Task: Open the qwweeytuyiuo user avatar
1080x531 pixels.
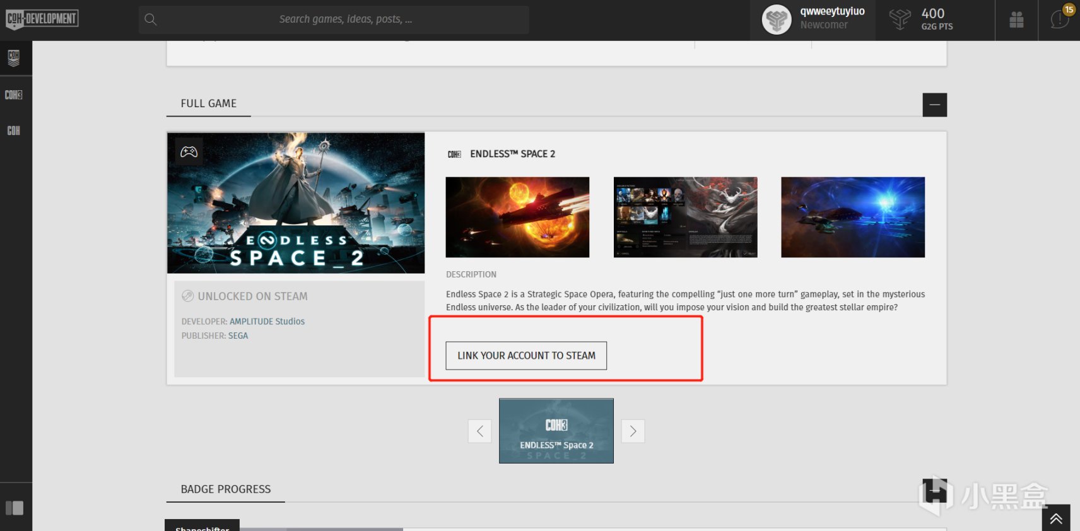Action: [x=777, y=20]
